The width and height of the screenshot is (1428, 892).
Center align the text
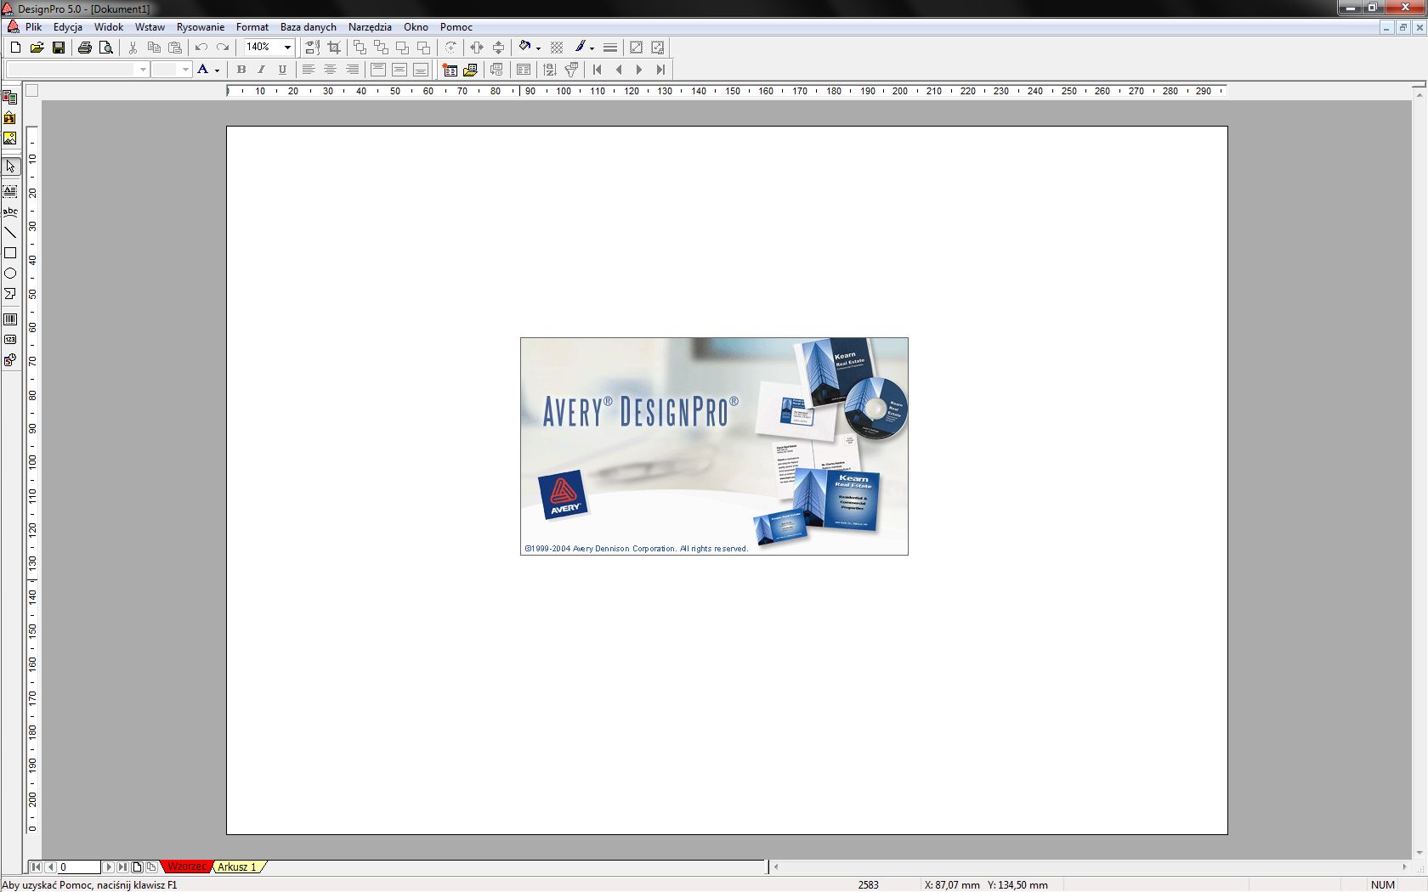(x=331, y=70)
